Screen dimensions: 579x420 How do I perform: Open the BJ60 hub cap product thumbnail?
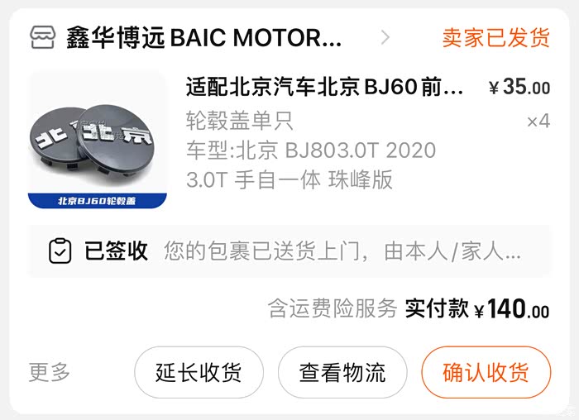point(98,139)
